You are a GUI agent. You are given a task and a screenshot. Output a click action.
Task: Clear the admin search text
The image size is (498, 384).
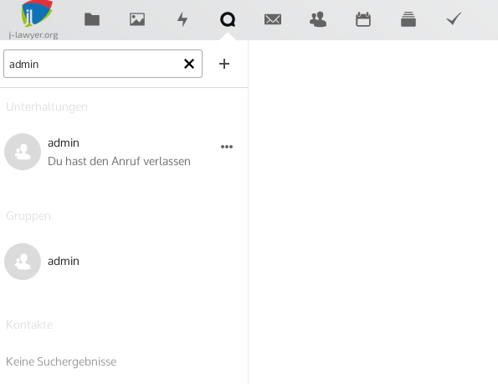point(189,64)
